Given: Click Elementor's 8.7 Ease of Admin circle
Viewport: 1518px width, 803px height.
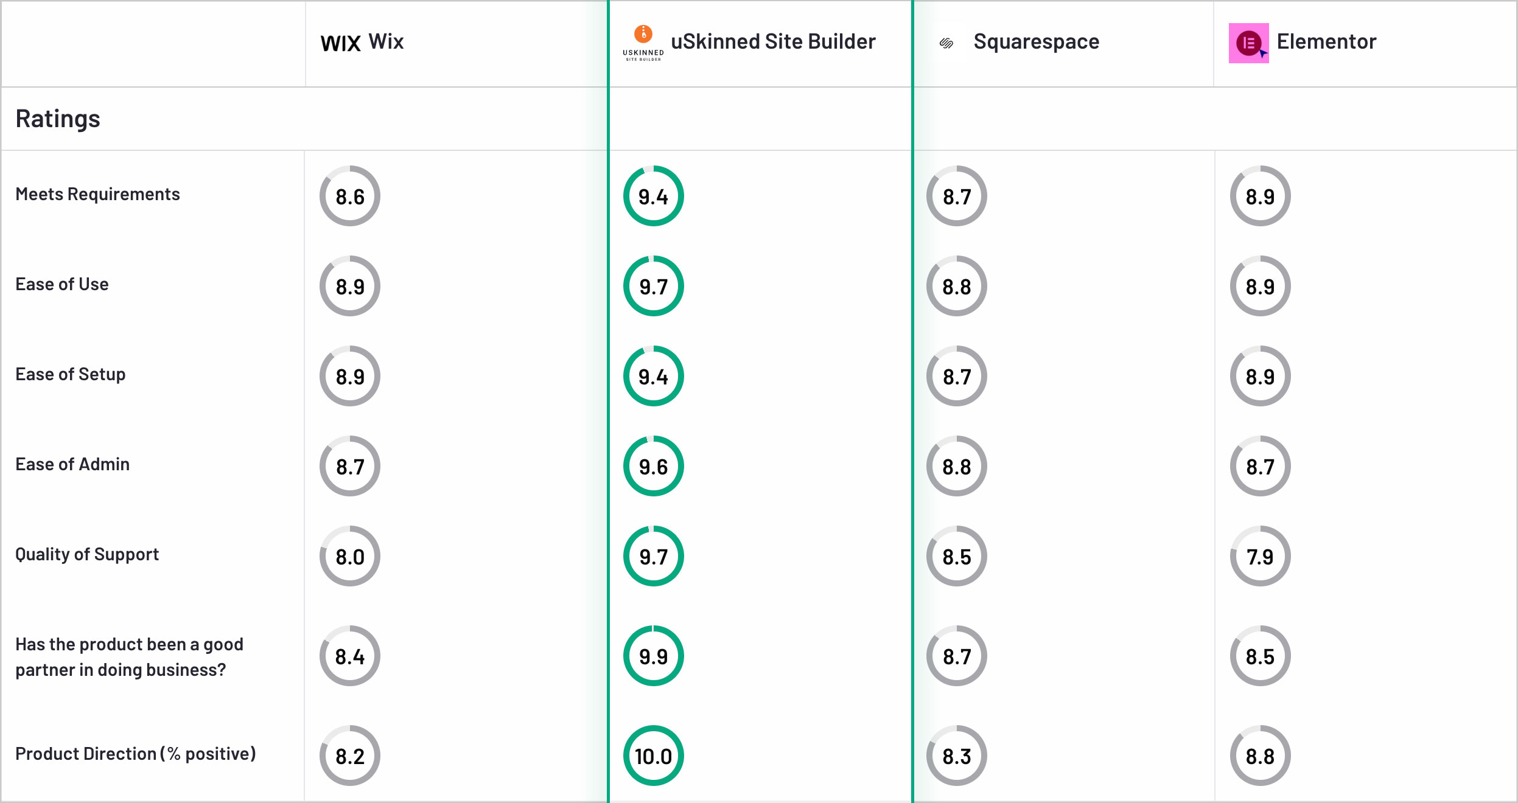Looking at the screenshot, I should pyautogui.click(x=1260, y=466).
